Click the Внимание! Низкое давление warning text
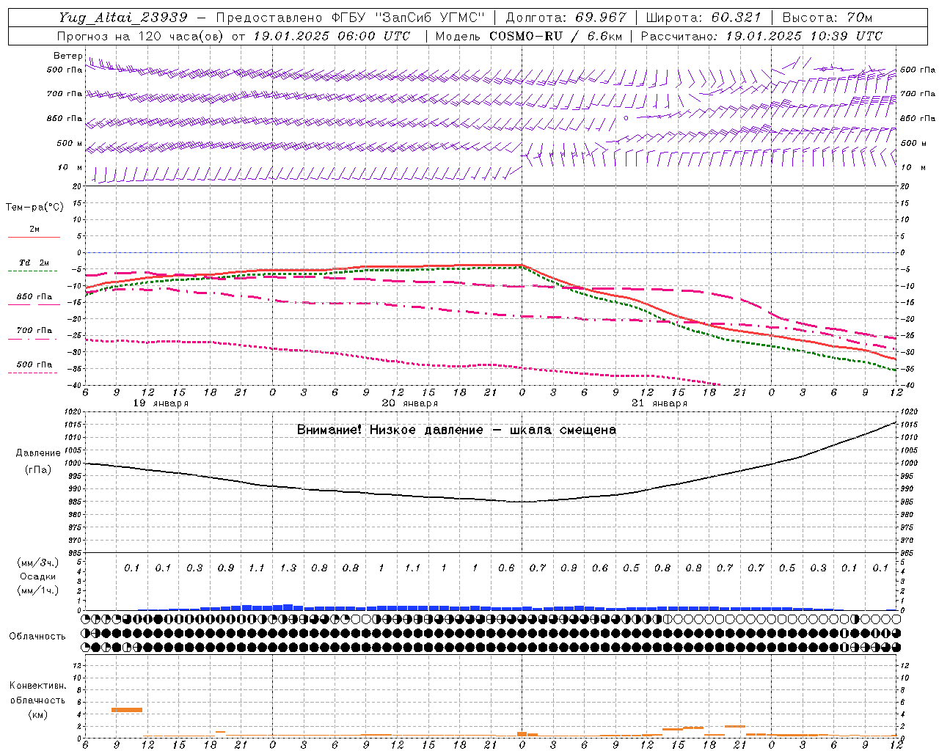The image size is (939, 751). click(456, 430)
